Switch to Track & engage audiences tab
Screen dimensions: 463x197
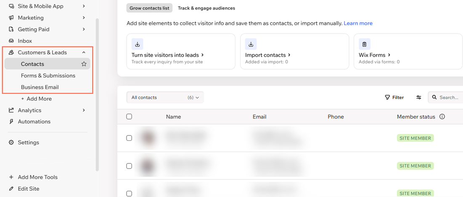pyautogui.click(x=206, y=8)
